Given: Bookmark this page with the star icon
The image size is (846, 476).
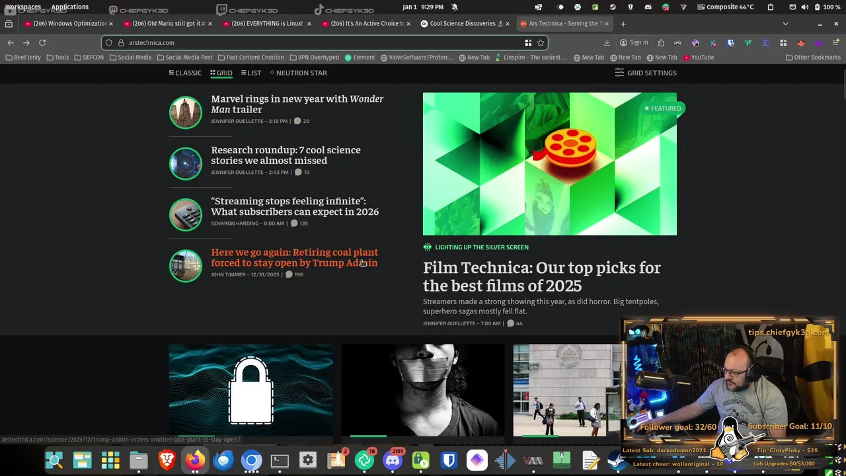Looking at the screenshot, I should [541, 42].
